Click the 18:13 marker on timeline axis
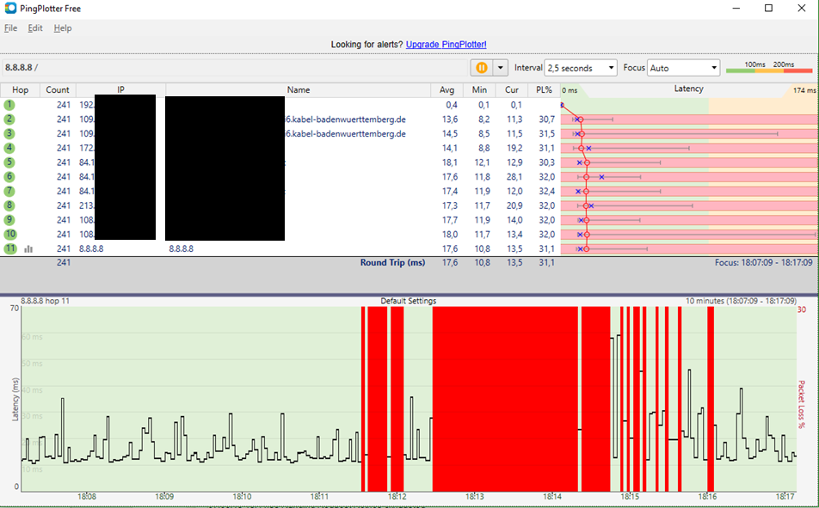This screenshot has height=508, width=819. [x=474, y=497]
